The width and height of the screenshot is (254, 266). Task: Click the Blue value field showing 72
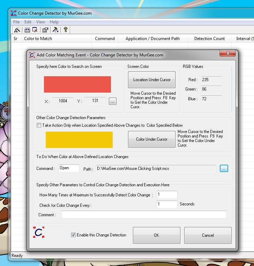(x=211, y=99)
